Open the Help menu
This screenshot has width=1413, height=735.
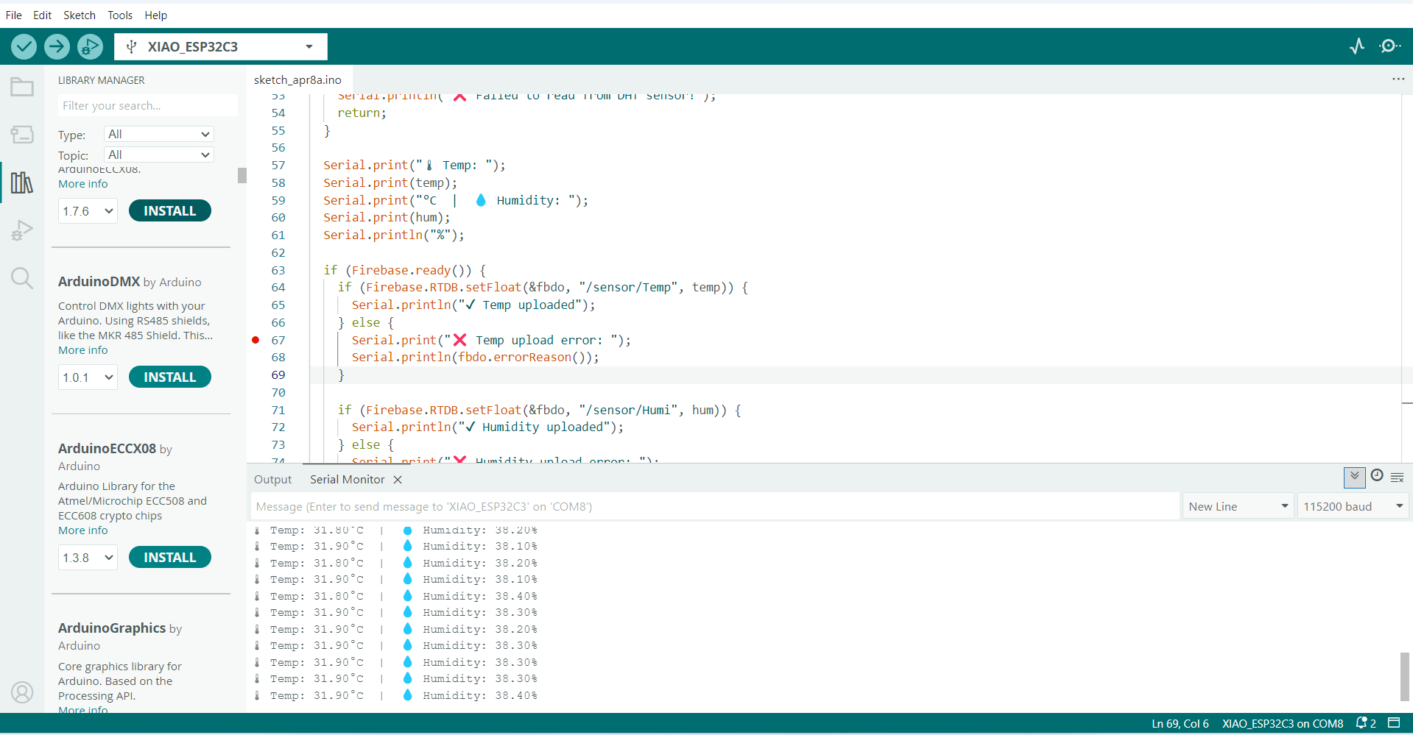(155, 15)
